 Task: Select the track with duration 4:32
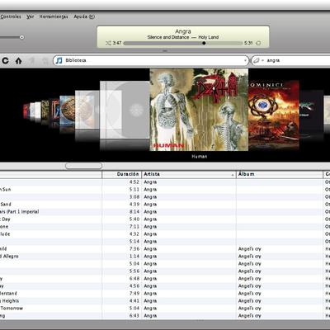165,234
